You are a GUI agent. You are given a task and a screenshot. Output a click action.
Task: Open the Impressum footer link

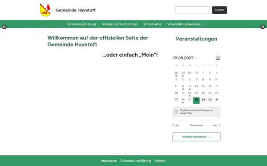[109, 161]
